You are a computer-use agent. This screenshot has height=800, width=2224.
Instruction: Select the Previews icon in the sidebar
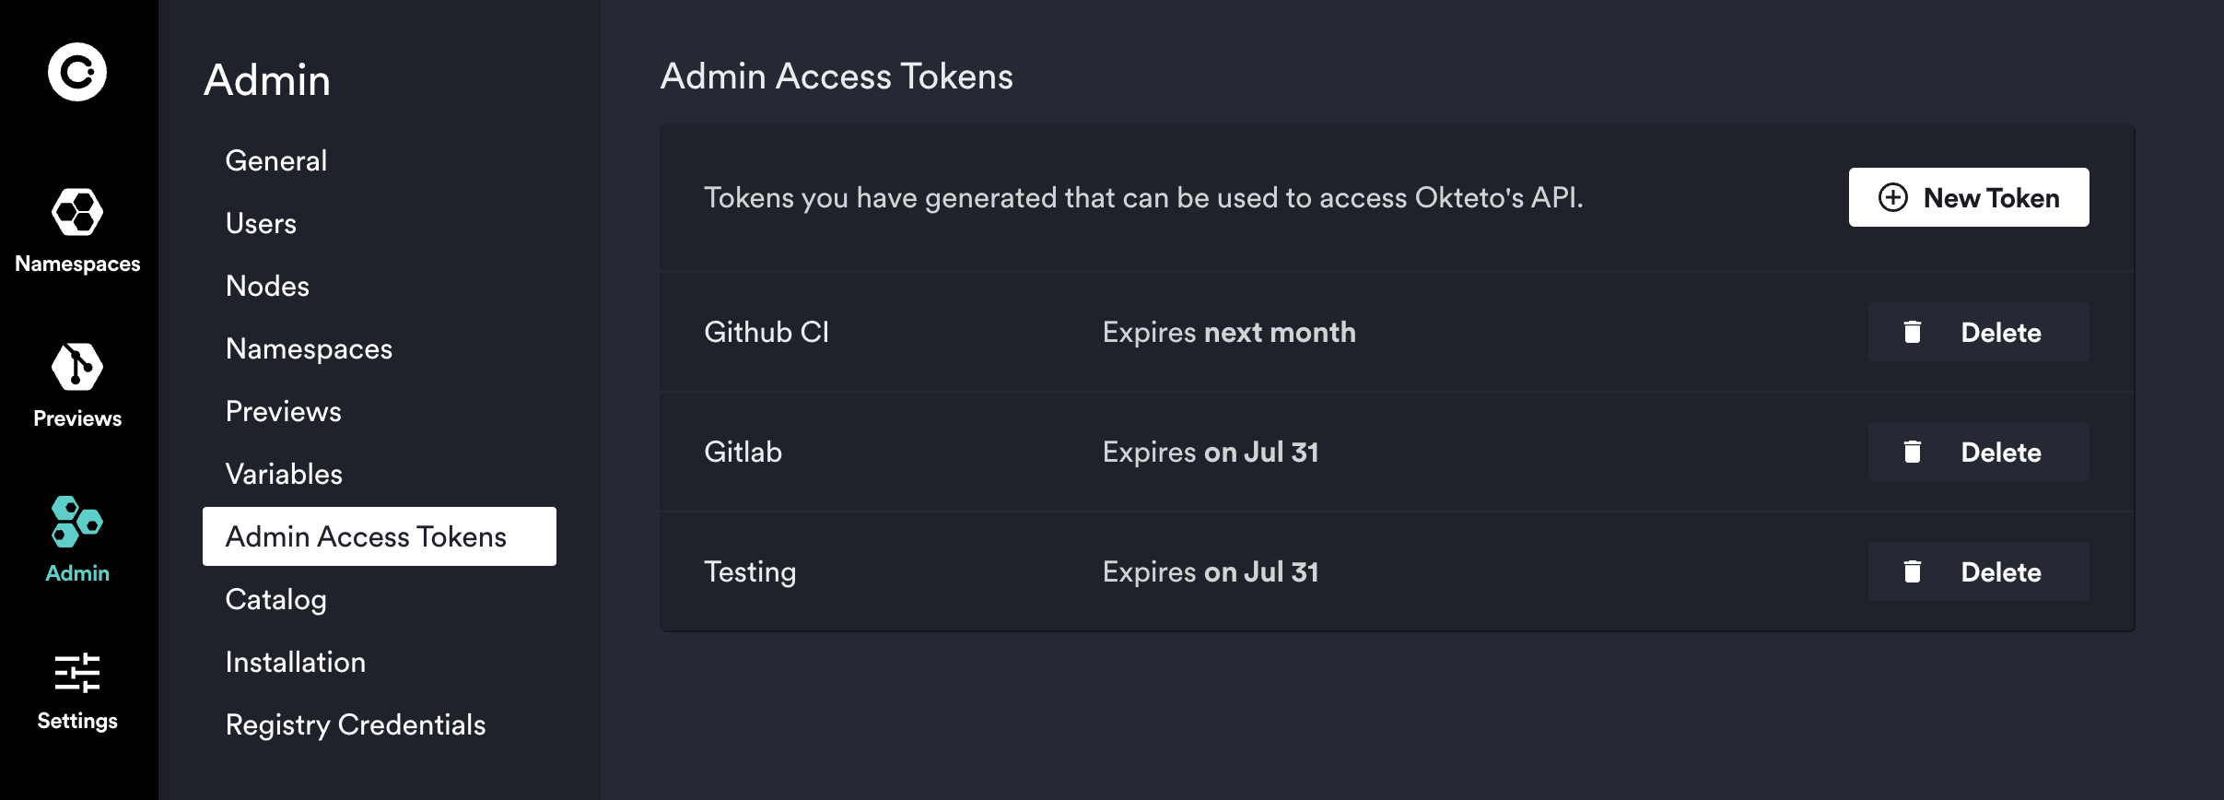click(x=79, y=366)
